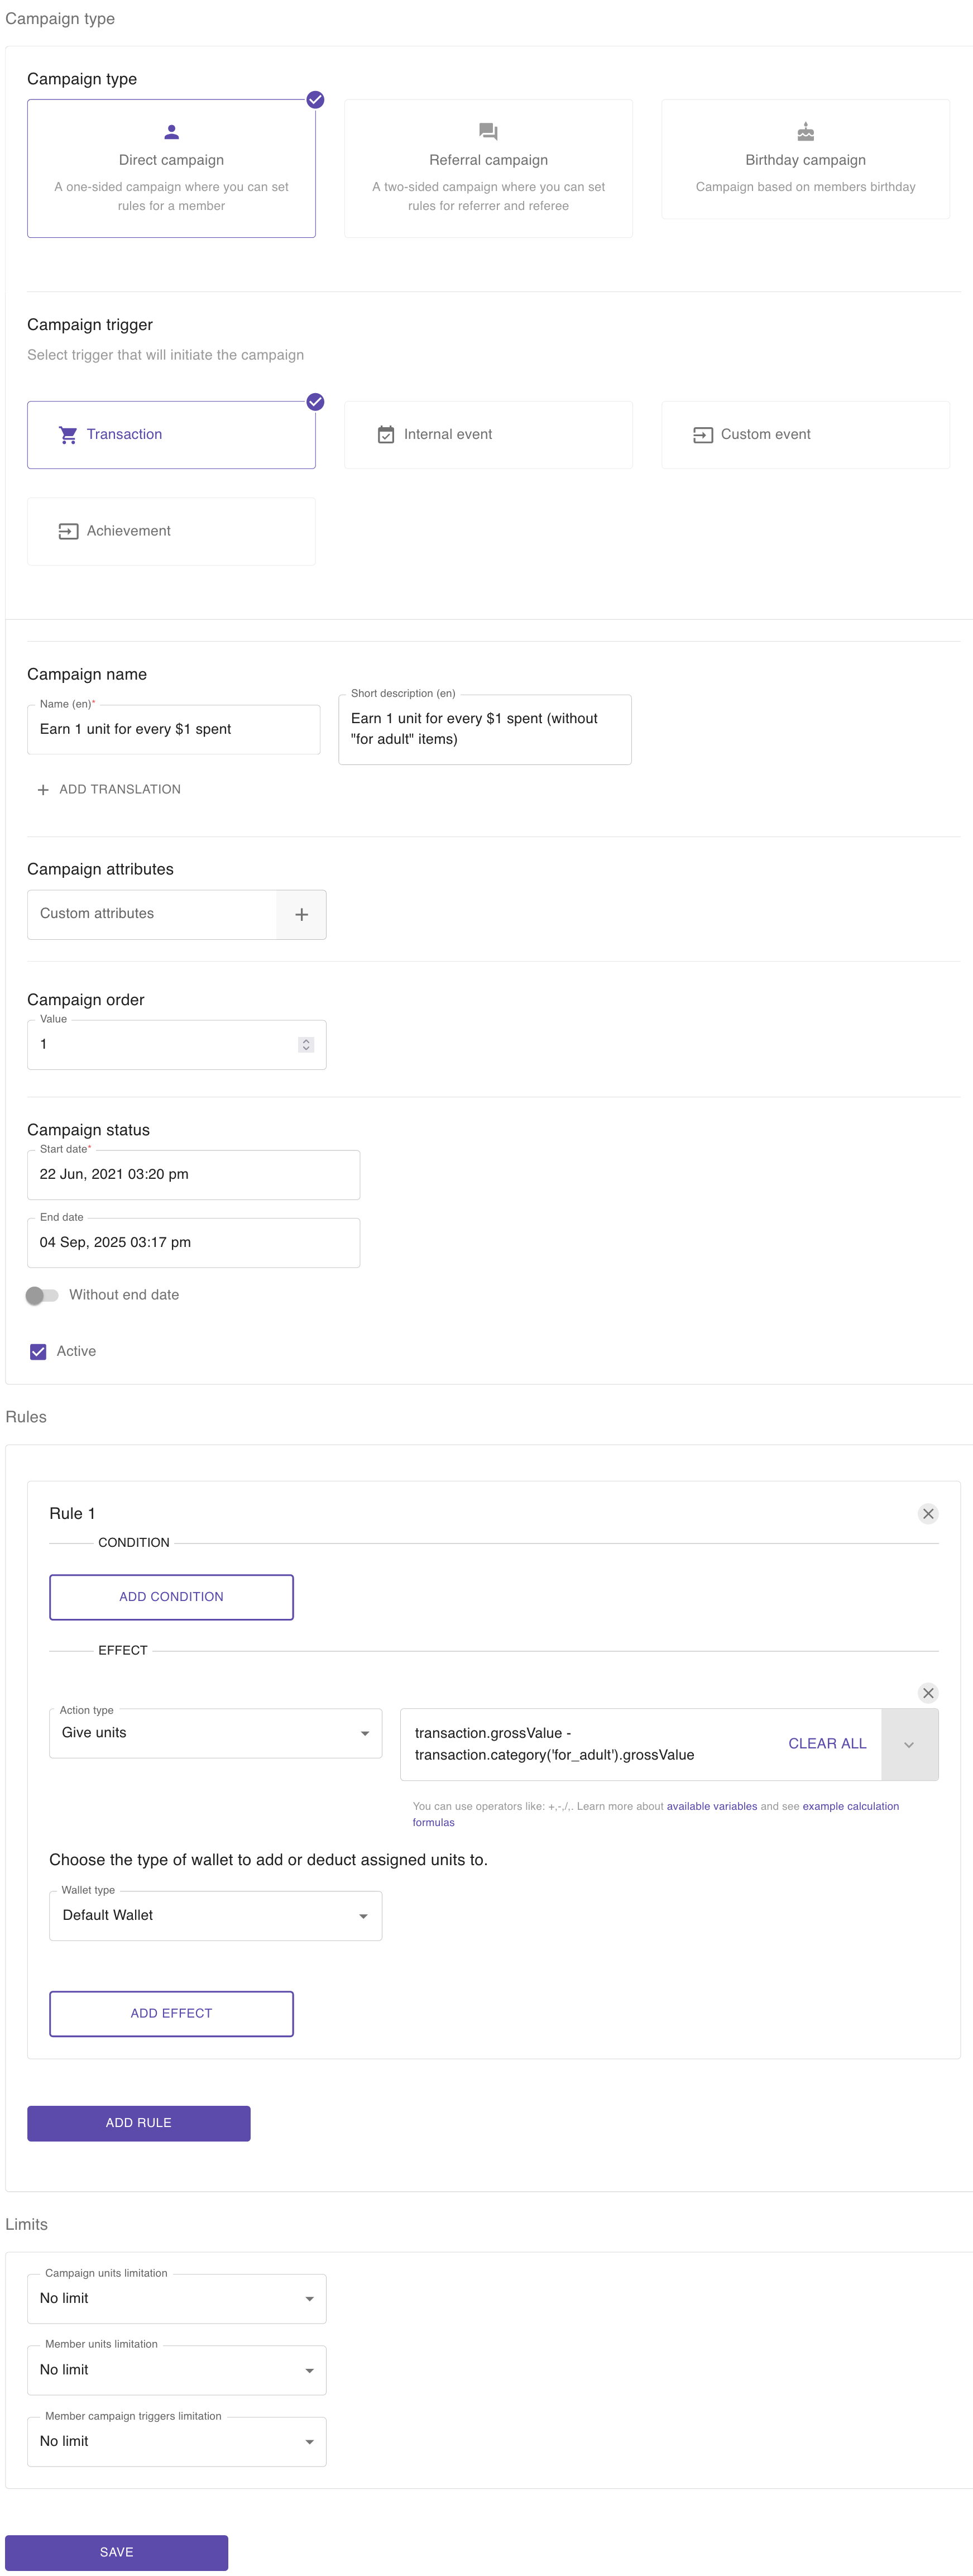Expand the formula field chevron
The width and height of the screenshot is (973, 2576).
click(x=909, y=1745)
